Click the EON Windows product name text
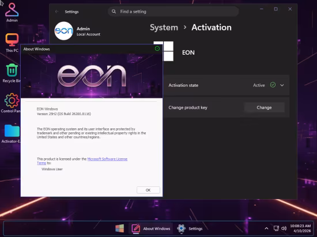The image size is (317, 237). [47, 109]
